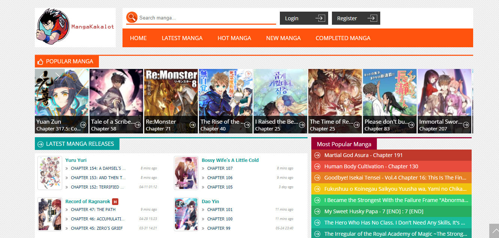
Task: Open the Record of Ragnarok title link
Action: [x=88, y=201]
